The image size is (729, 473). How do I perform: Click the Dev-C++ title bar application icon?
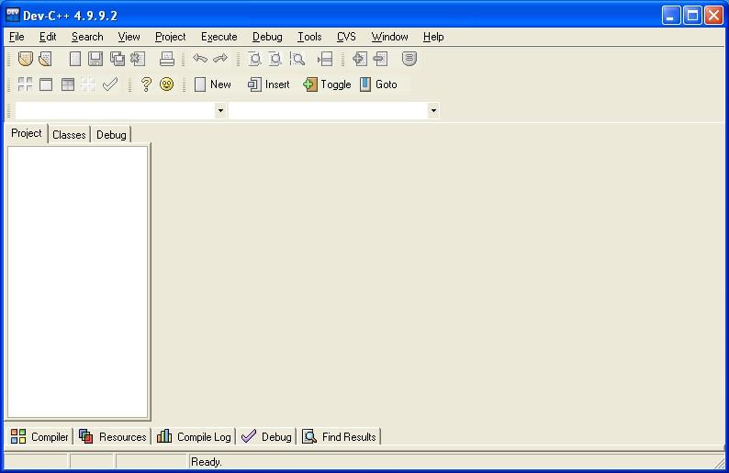point(13,15)
